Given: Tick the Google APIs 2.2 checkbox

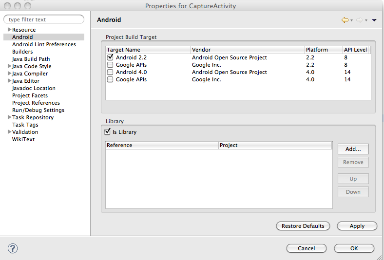Looking at the screenshot, I should pyautogui.click(x=110, y=65).
